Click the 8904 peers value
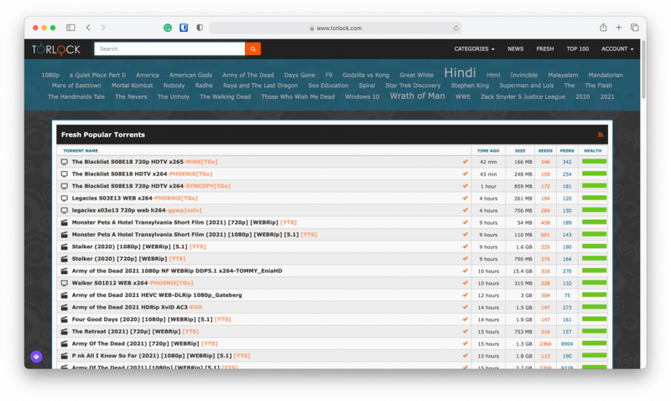The width and height of the screenshot is (671, 401). point(567,344)
